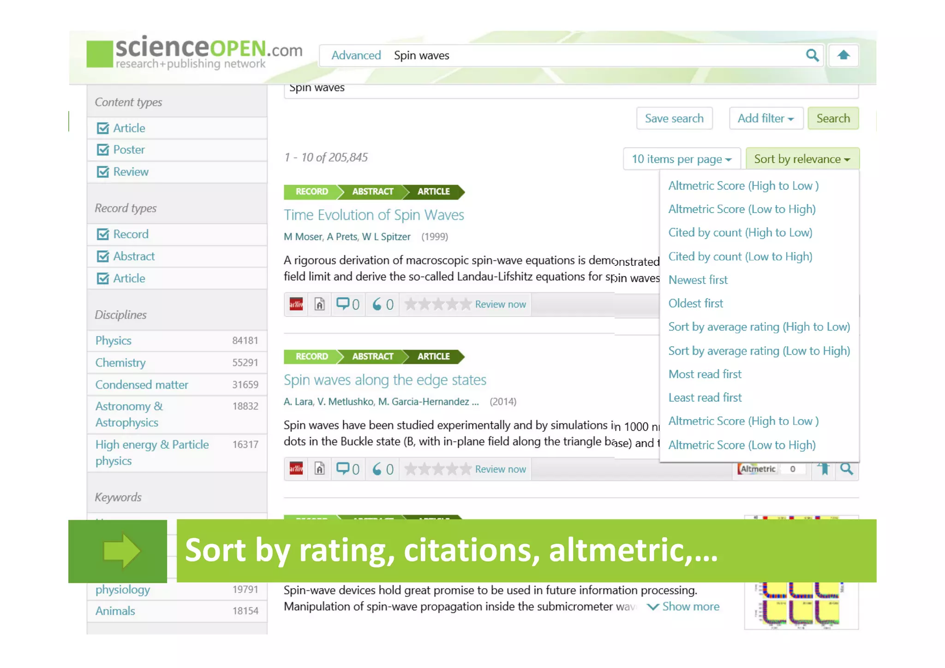
Task: Click author W L Spitzer
Action: click(386, 237)
